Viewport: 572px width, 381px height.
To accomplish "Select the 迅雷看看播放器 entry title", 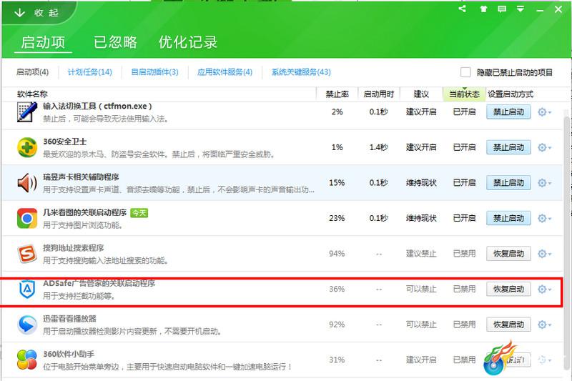I will [x=69, y=318].
